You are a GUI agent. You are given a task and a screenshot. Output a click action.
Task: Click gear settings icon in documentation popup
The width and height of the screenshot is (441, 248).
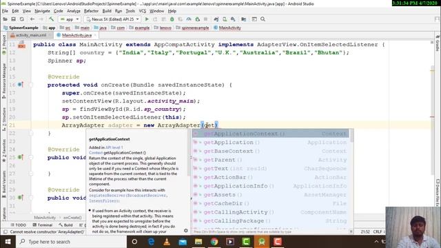(x=185, y=230)
